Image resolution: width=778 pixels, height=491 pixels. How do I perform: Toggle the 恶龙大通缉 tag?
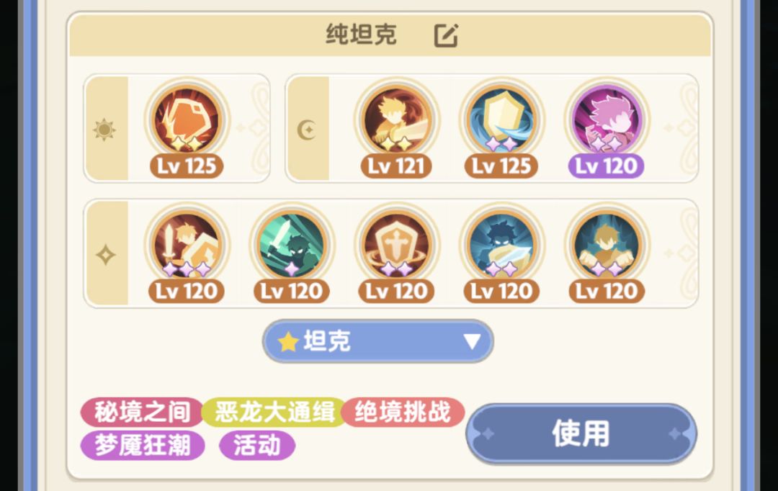click(x=274, y=412)
